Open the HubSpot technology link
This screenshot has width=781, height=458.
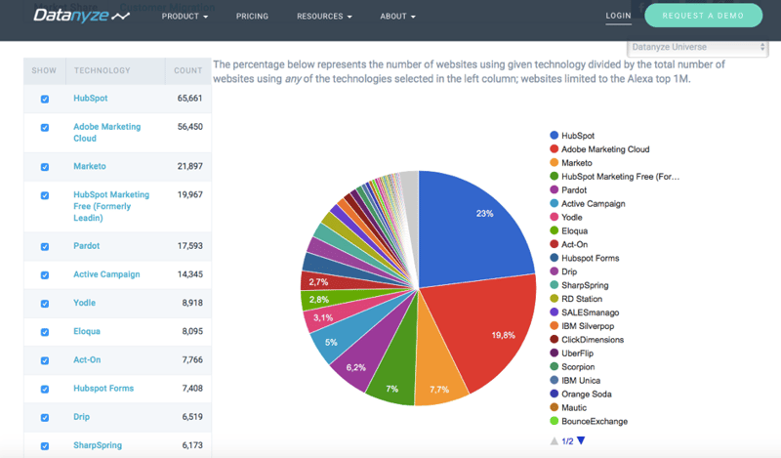coord(90,99)
